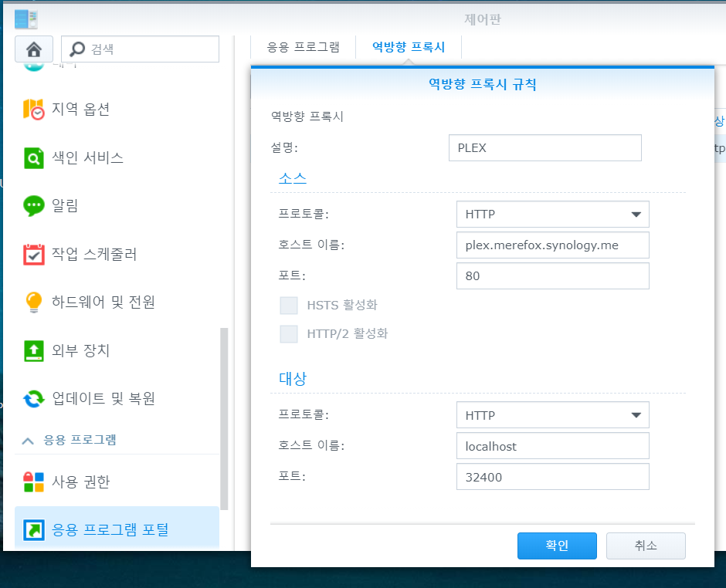Click the search magnifier icon
726x588 pixels.
77,49
